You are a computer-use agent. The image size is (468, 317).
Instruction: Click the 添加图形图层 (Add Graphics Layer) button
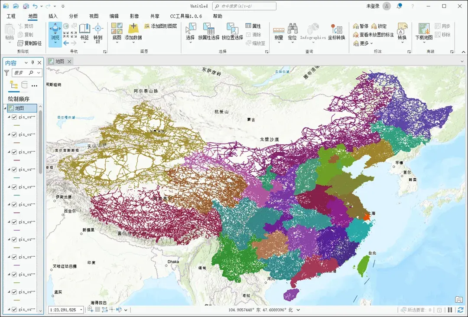click(x=160, y=26)
